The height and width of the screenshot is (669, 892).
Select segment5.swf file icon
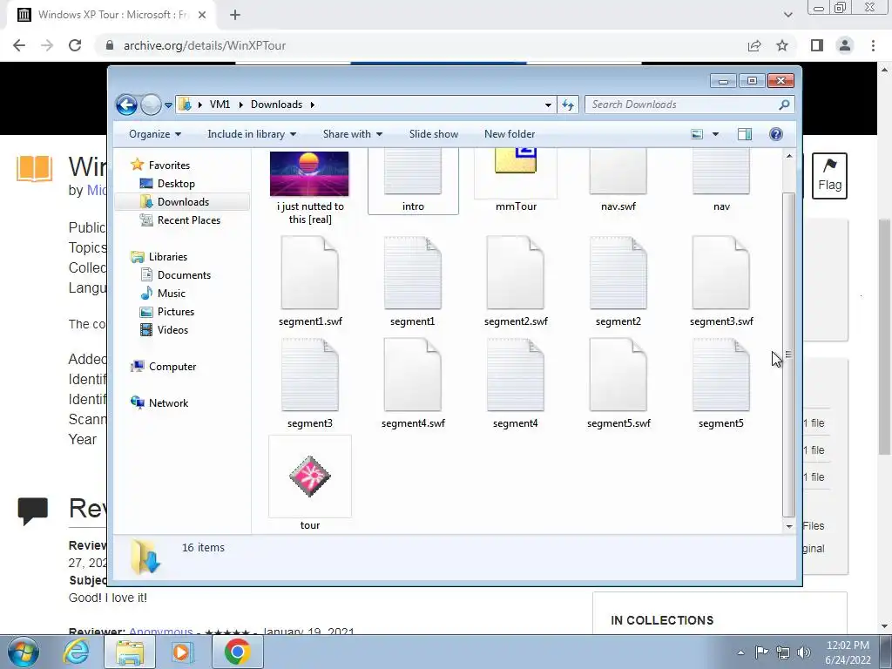pos(618,375)
